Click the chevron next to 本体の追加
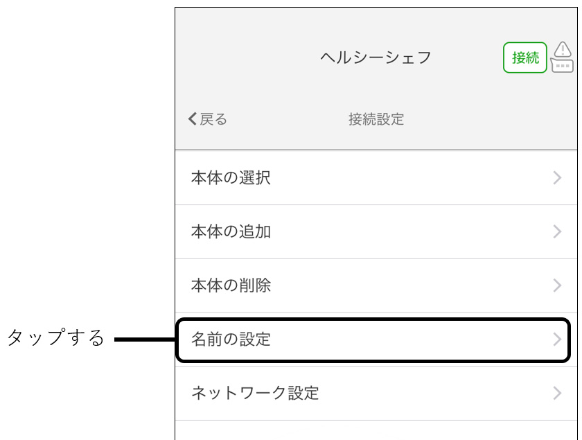Image resolution: width=582 pixels, height=440 pixels. pos(558,231)
